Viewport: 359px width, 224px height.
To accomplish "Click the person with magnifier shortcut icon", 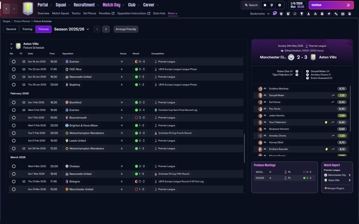I will click(315, 14).
